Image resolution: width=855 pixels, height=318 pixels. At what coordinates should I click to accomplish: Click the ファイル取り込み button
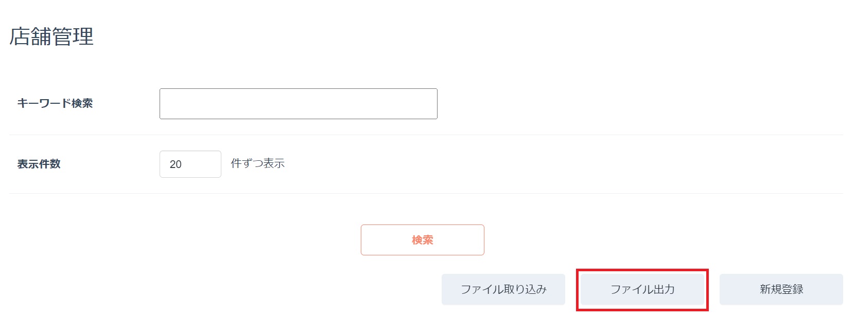coord(503,289)
